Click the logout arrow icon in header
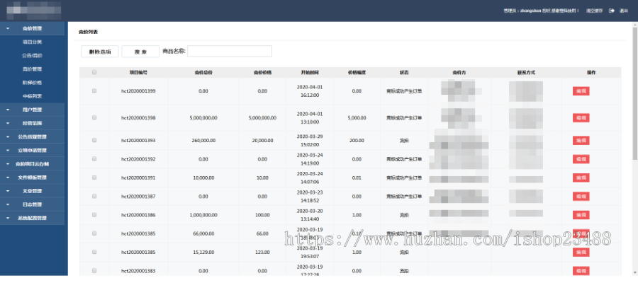 611,11
